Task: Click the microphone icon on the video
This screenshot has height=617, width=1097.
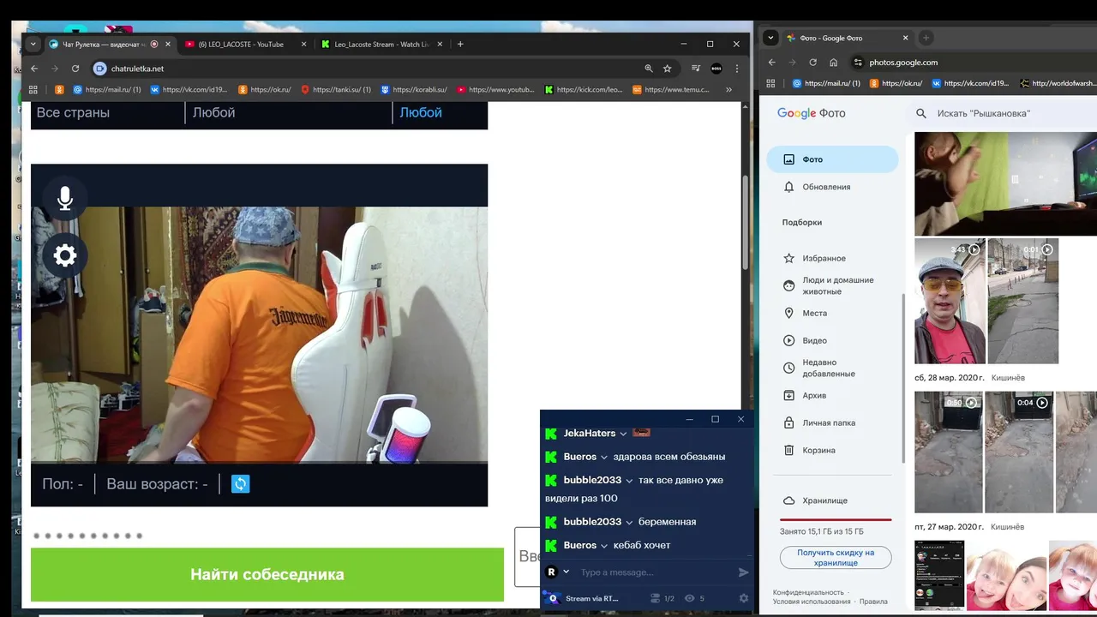Action: tap(65, 199)
